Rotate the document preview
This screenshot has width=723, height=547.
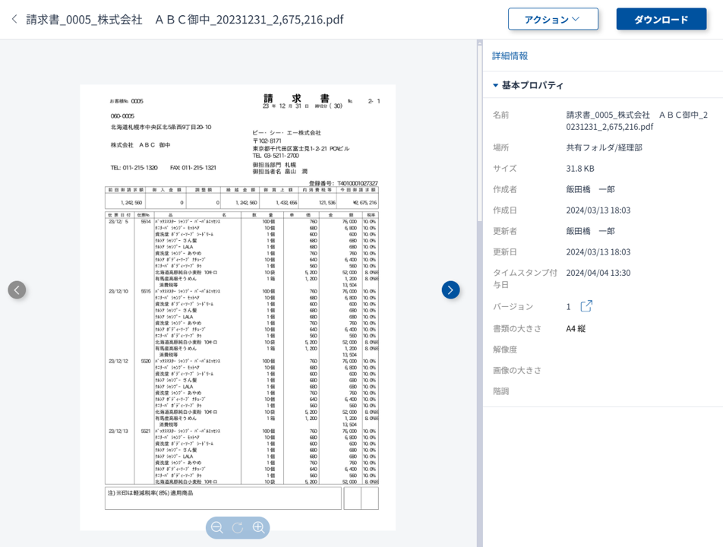coord(238,527)
